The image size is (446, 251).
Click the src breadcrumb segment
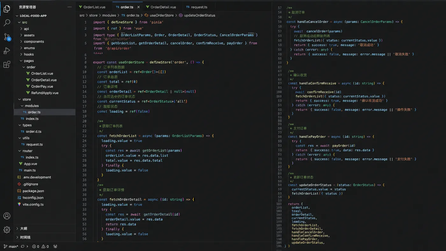82,15
